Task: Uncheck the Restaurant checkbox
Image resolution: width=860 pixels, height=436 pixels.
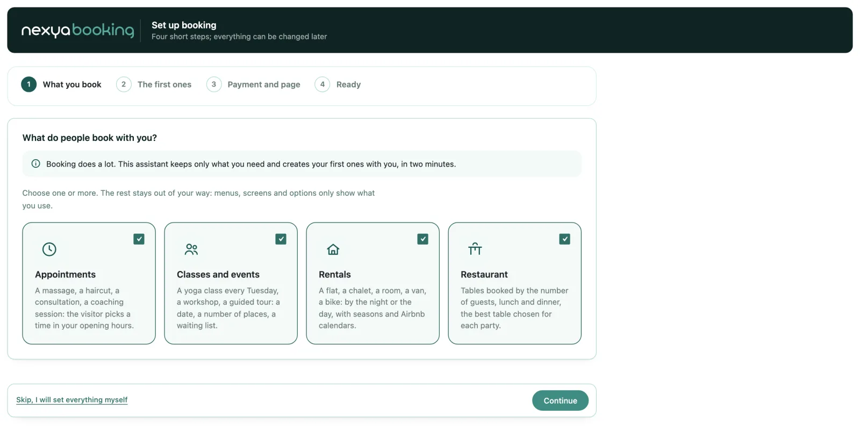Action: 564,239
